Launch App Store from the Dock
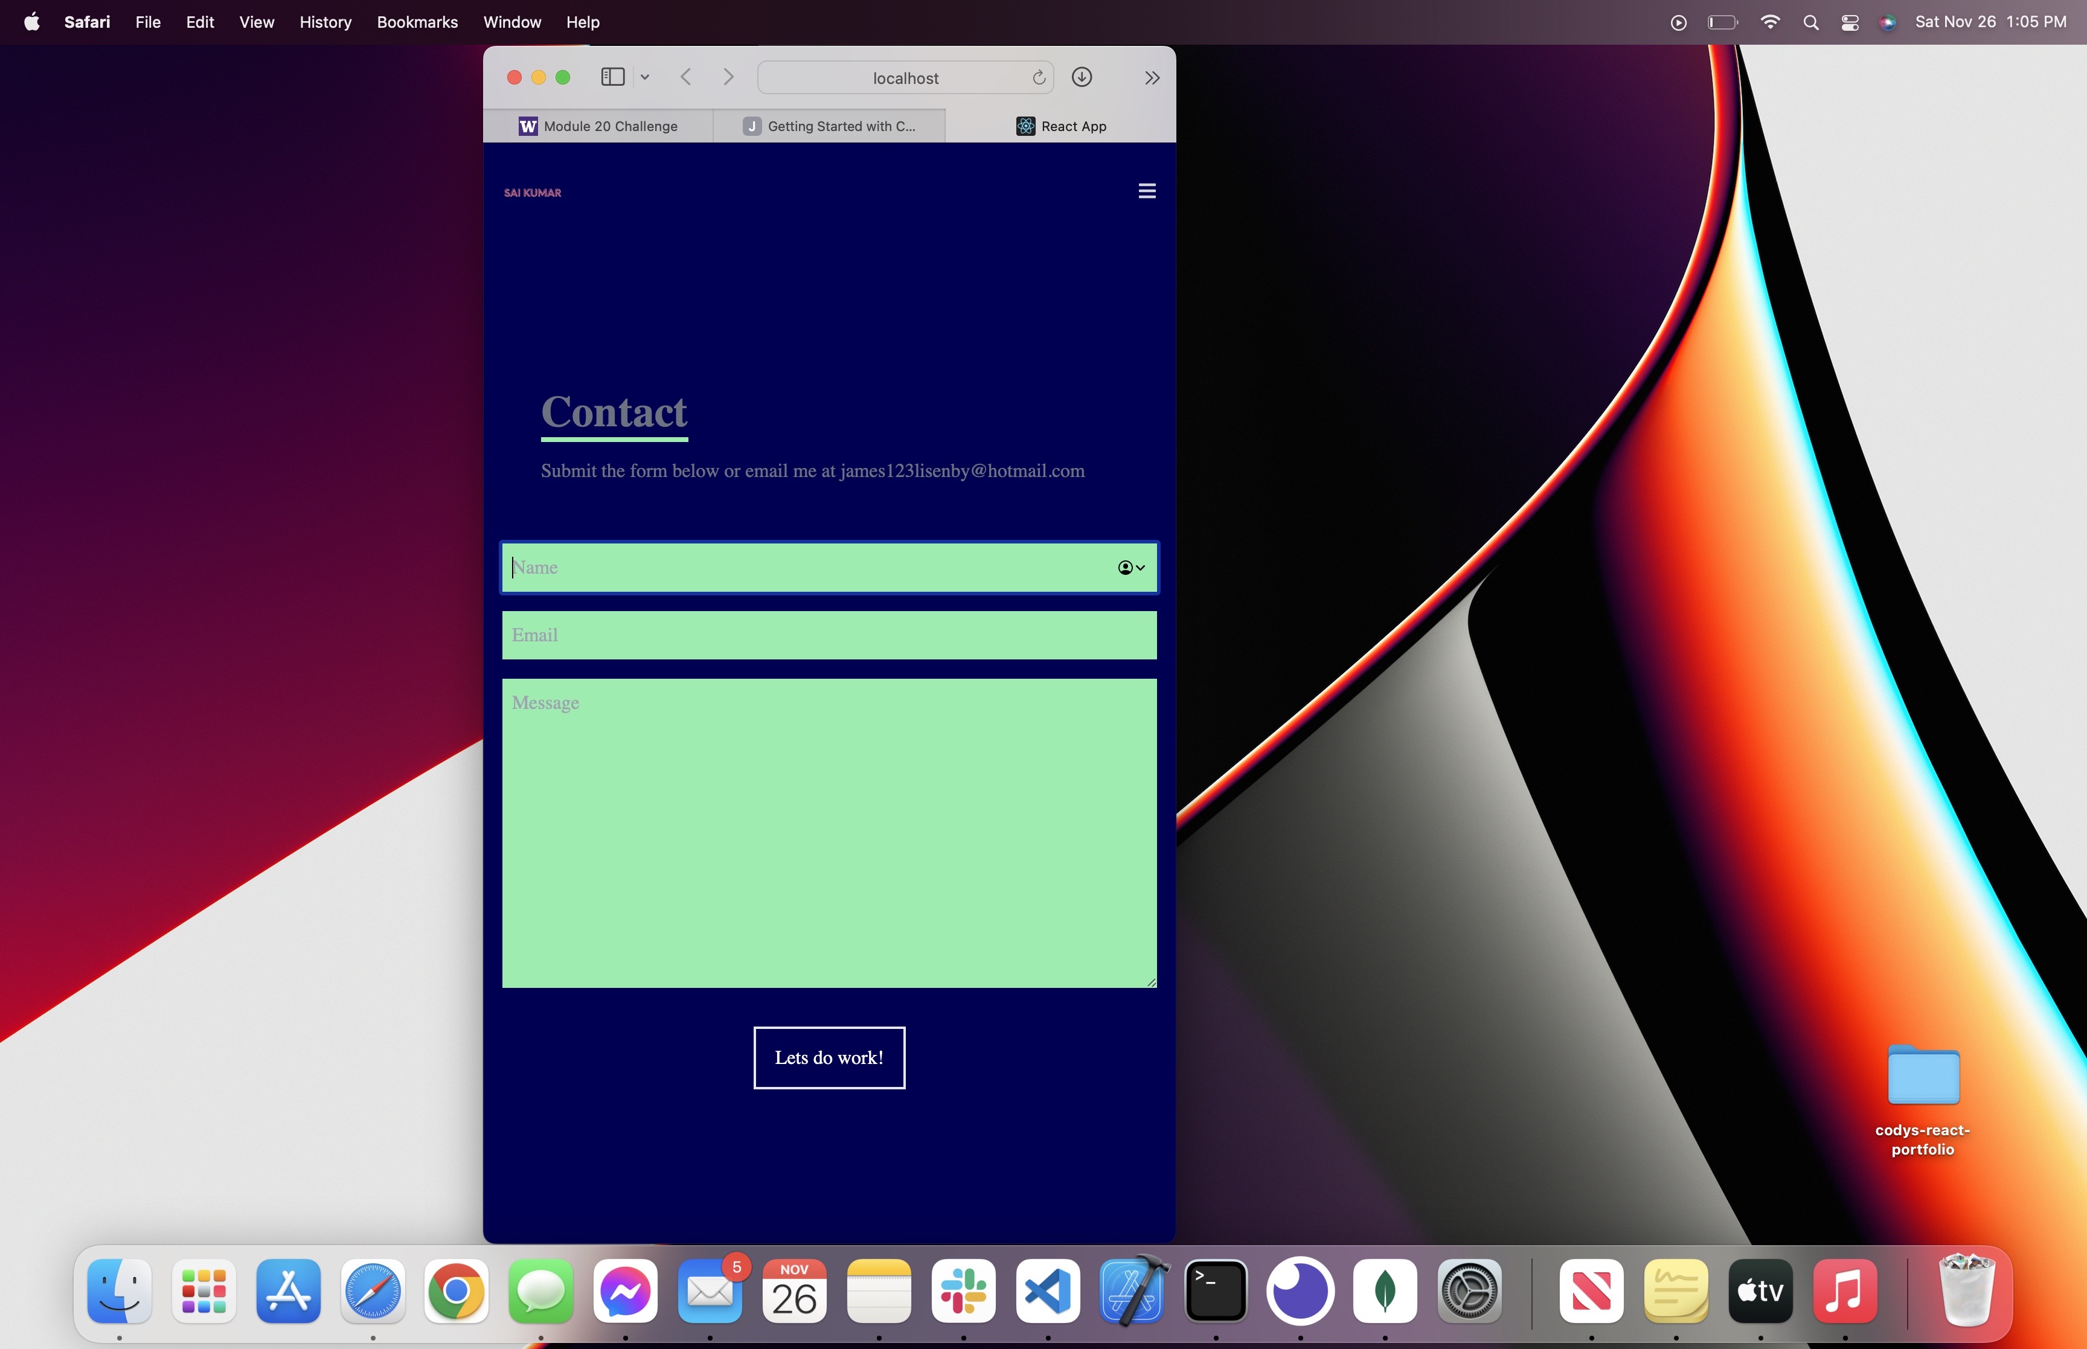Image resolution: width=2087 pixels, height=1349 pixels. [x=288, y=1291]
